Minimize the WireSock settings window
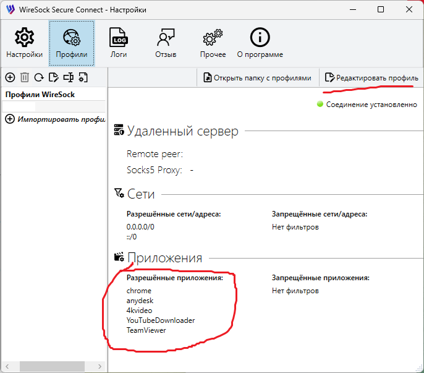Image resolution: width=424 pixels, height=373 pixels. point(352,9)
